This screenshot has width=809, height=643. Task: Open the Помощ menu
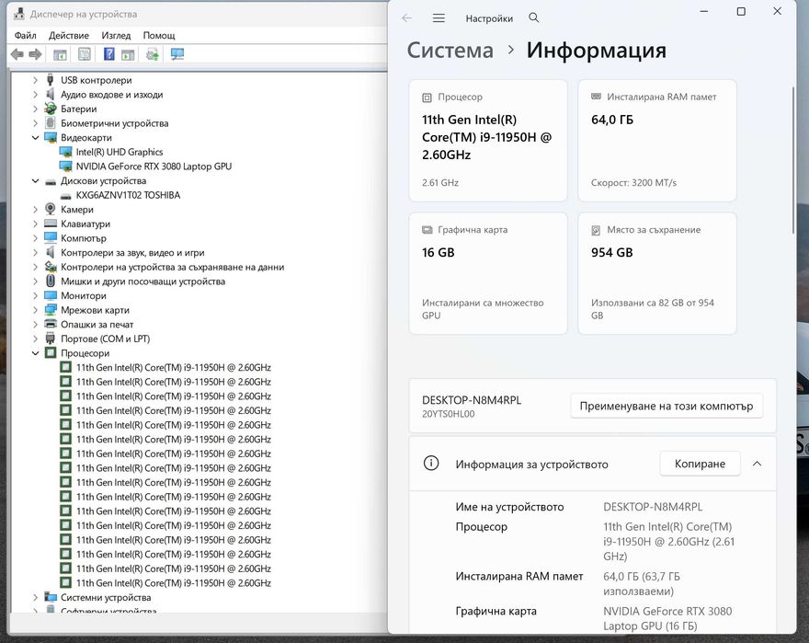159,35
